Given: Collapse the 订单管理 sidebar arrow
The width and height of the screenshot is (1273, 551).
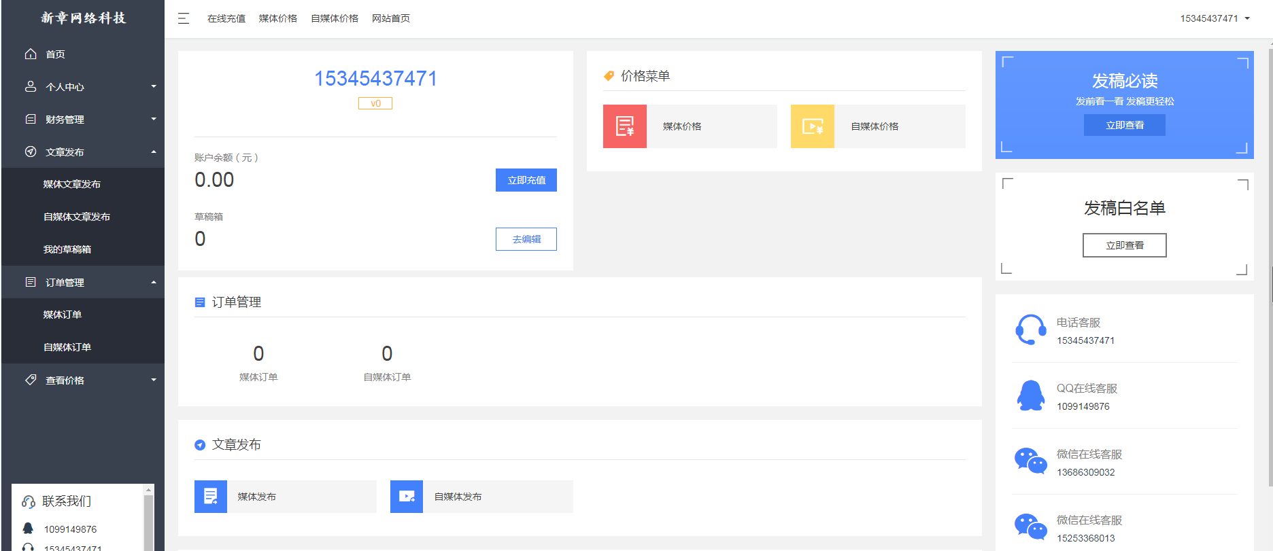Looking at the screenshot, I should [x=154, y=282].
